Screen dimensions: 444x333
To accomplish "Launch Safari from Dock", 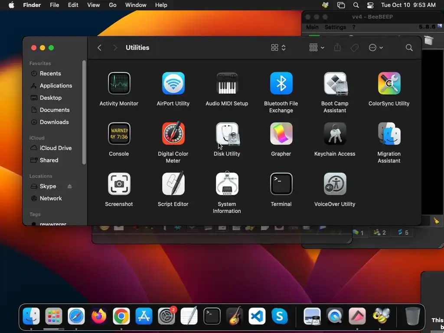I will coord(76,316).
